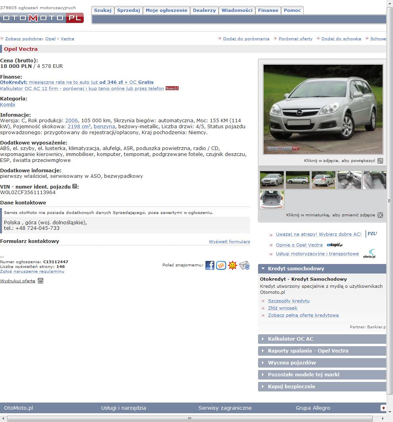This screenshot has width=393, height=422.
Task: Open the Finanse tab
Action: coord(268,10)
